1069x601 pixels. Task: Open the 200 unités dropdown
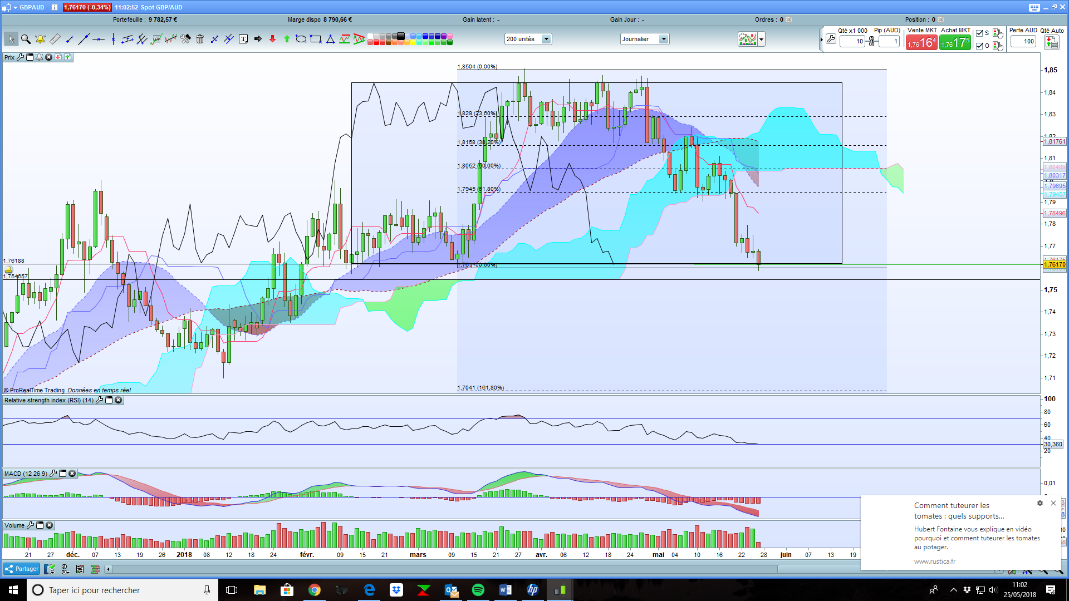coord(546,39)
